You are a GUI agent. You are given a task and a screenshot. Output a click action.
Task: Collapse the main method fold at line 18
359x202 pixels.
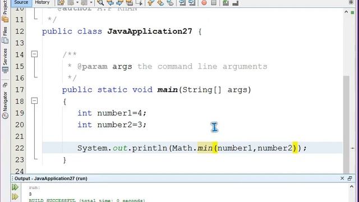[x=34, y=101]
